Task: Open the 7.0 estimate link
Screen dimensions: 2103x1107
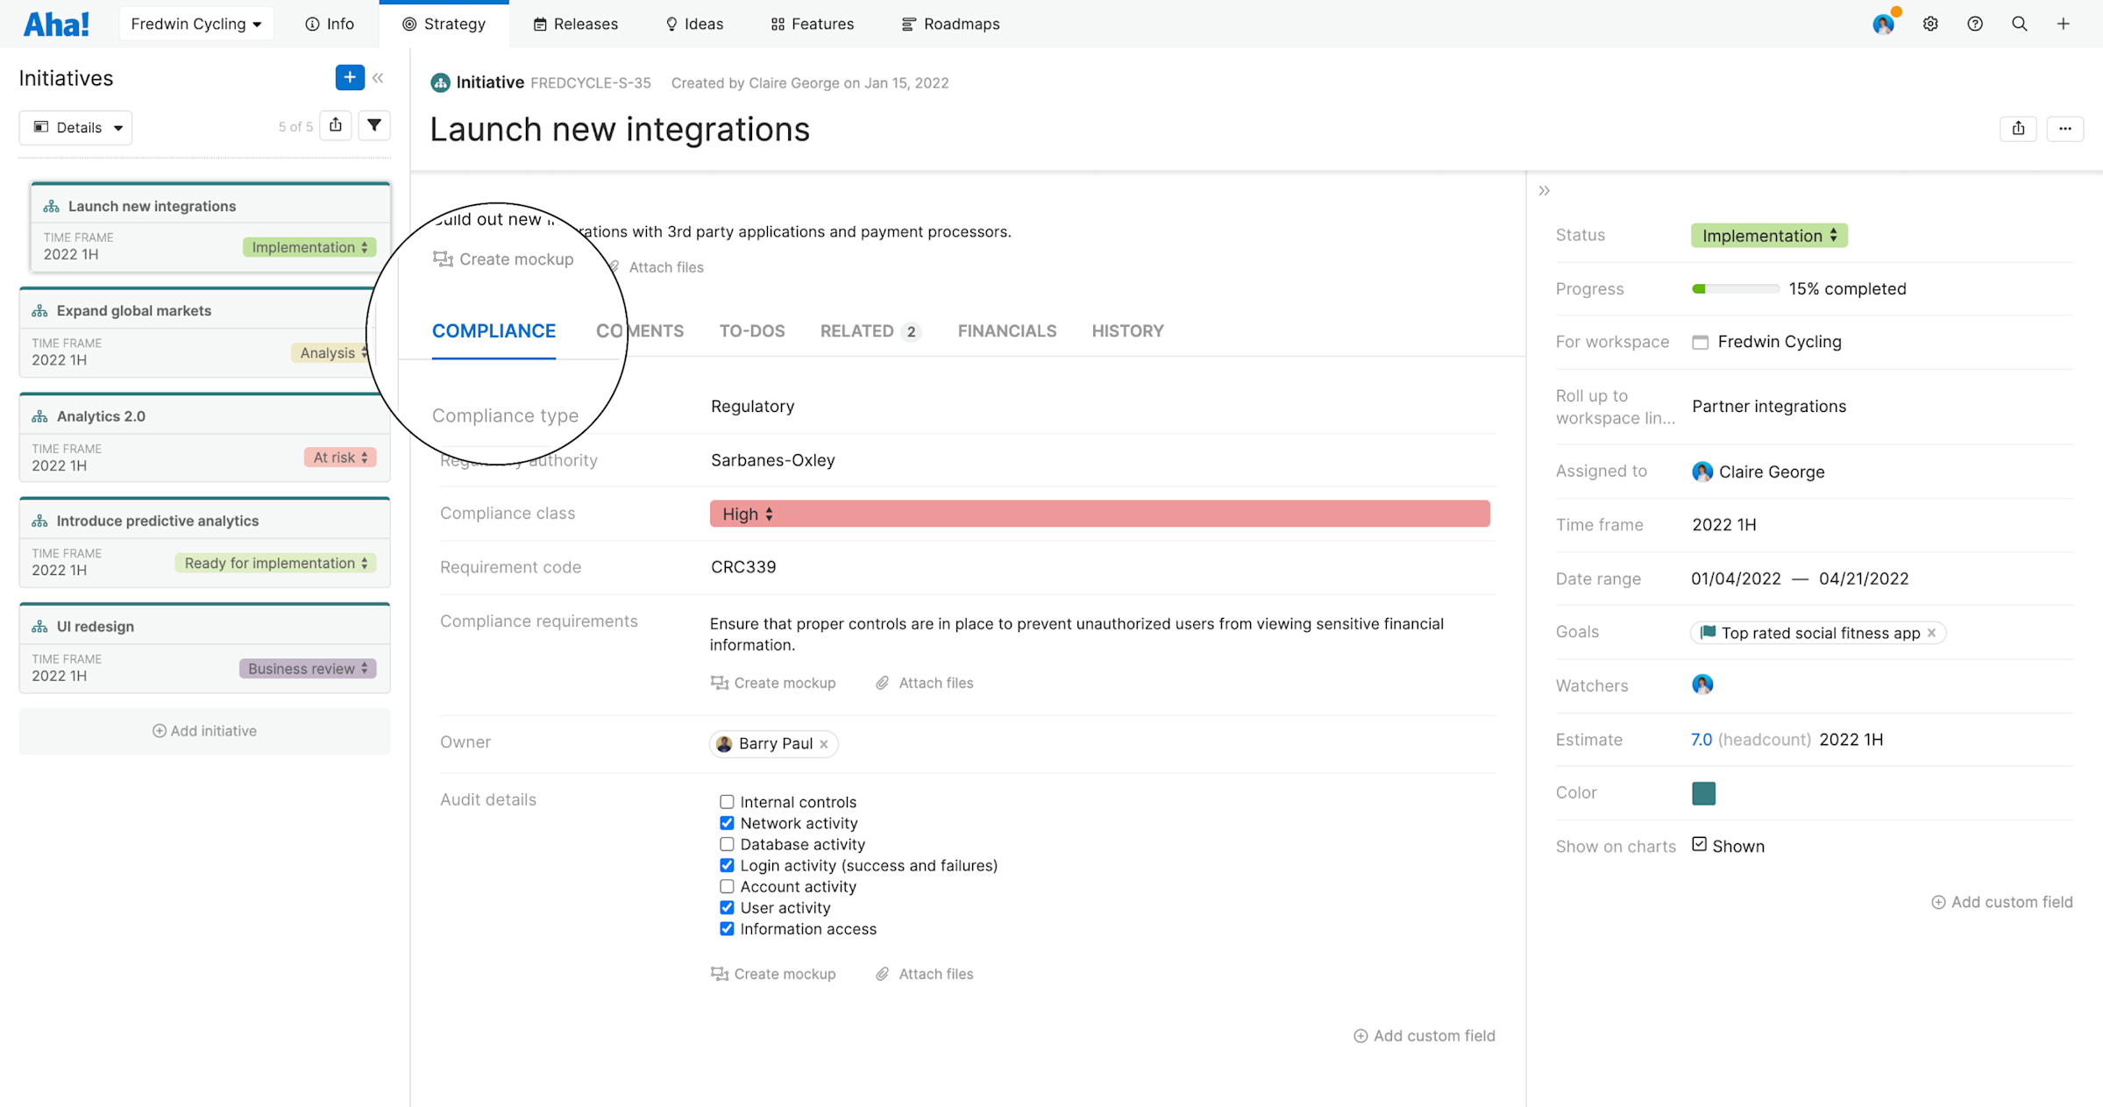Action: coord(1700,739)
